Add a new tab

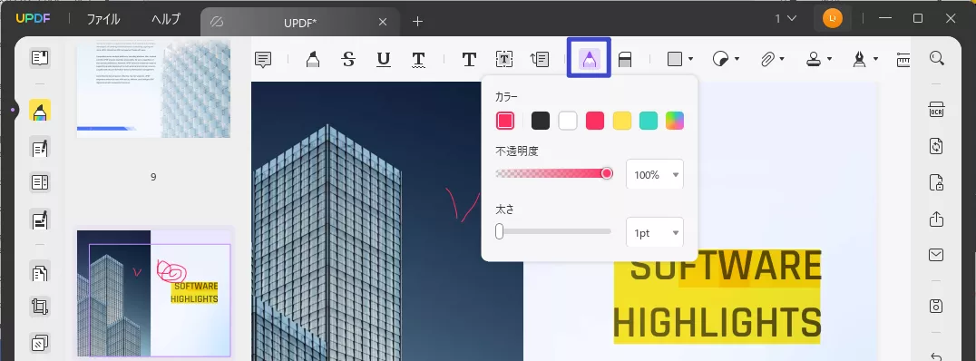pyautogui.click(x=417, y=22)
